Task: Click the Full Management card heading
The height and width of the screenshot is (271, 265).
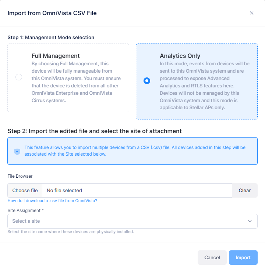Action: point(56,56)
